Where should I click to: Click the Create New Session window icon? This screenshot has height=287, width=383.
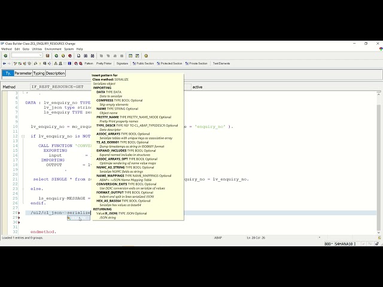point(130,56)
